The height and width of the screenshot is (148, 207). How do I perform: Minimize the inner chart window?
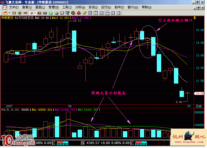195,8
